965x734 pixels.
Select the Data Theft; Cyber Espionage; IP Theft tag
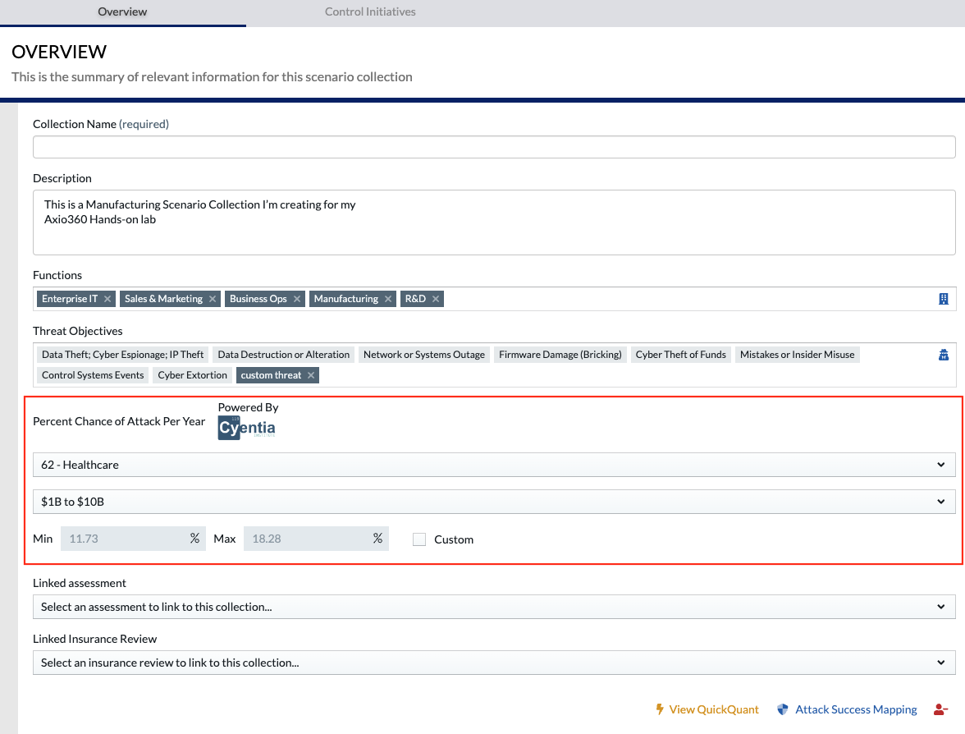tap(122, 355)
